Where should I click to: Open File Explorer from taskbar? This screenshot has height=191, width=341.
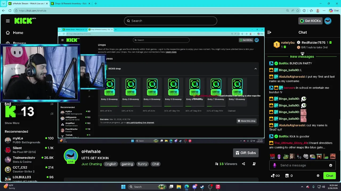179,187
